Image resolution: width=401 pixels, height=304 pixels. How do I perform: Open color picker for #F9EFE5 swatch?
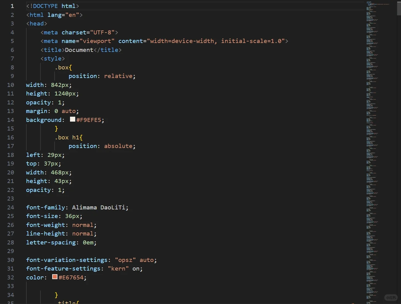coord(72,119)
